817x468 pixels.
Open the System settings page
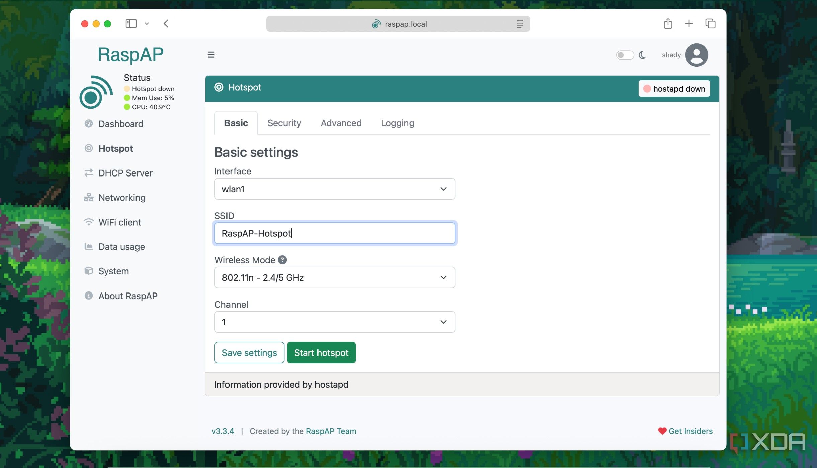point(106,271)
